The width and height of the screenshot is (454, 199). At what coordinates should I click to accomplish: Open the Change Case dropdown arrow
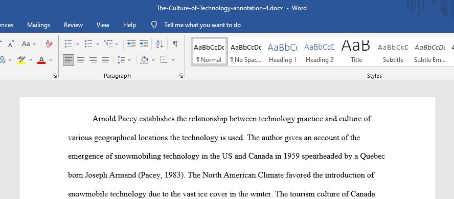coord(34,45)
